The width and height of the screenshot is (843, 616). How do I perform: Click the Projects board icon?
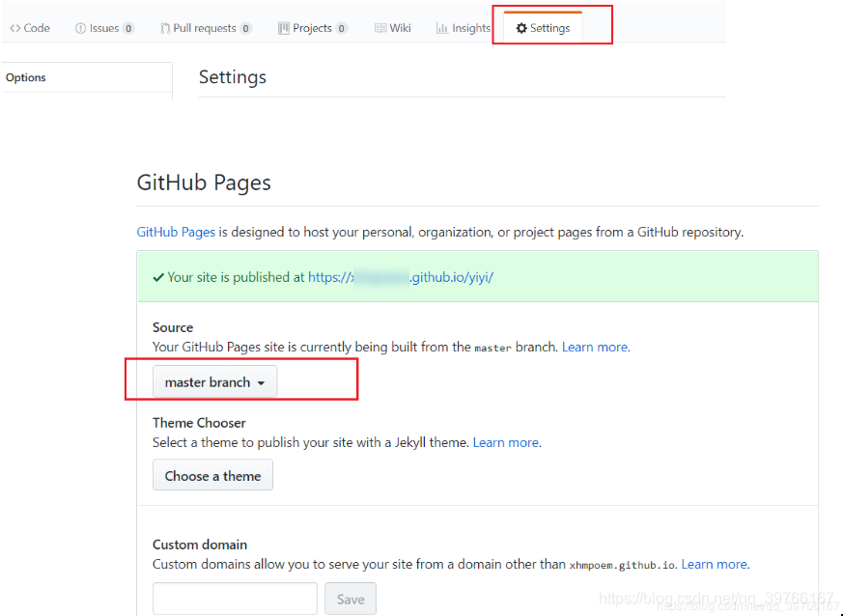tap(283, 28)
